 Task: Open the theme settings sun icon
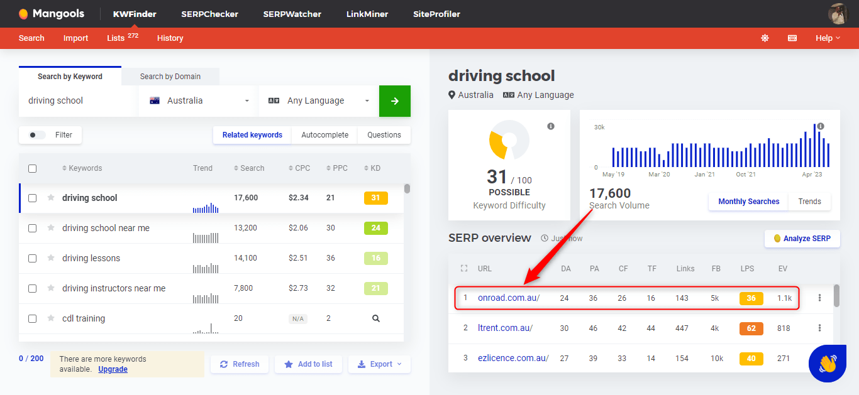pyautogui.click(x=765, y=38)
